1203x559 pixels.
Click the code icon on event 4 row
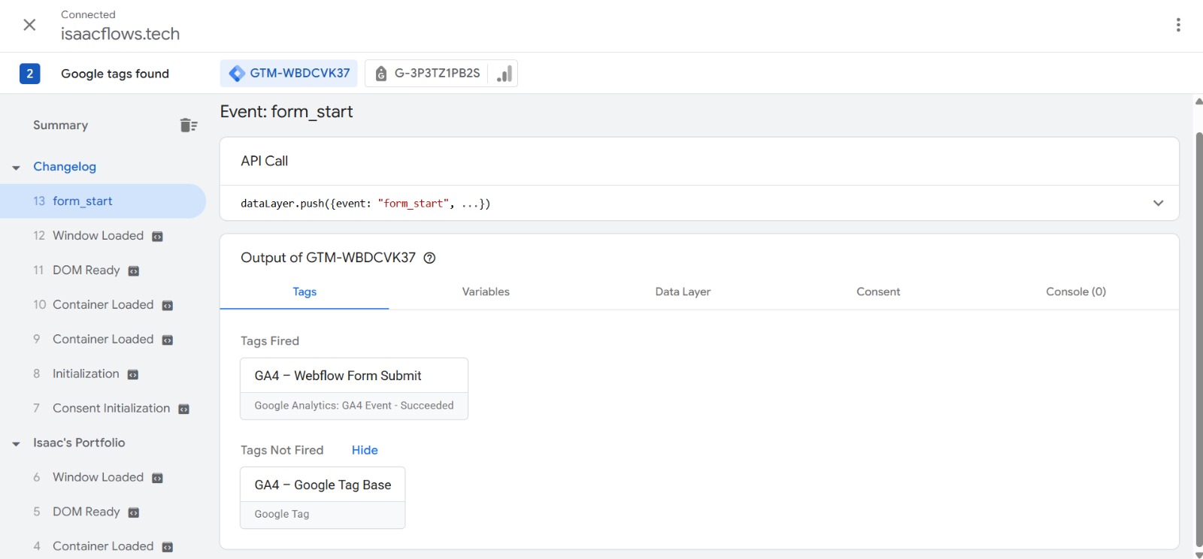click(x=168, y=548)
